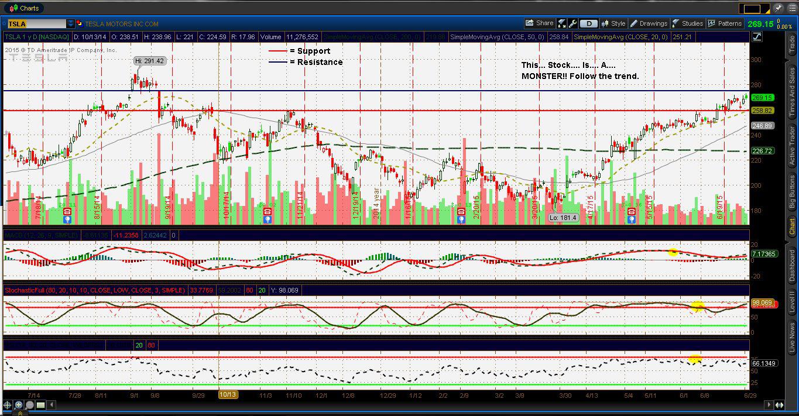Open the chart settings wrench icon
This screenshot has height=416, width=799.
574,23
